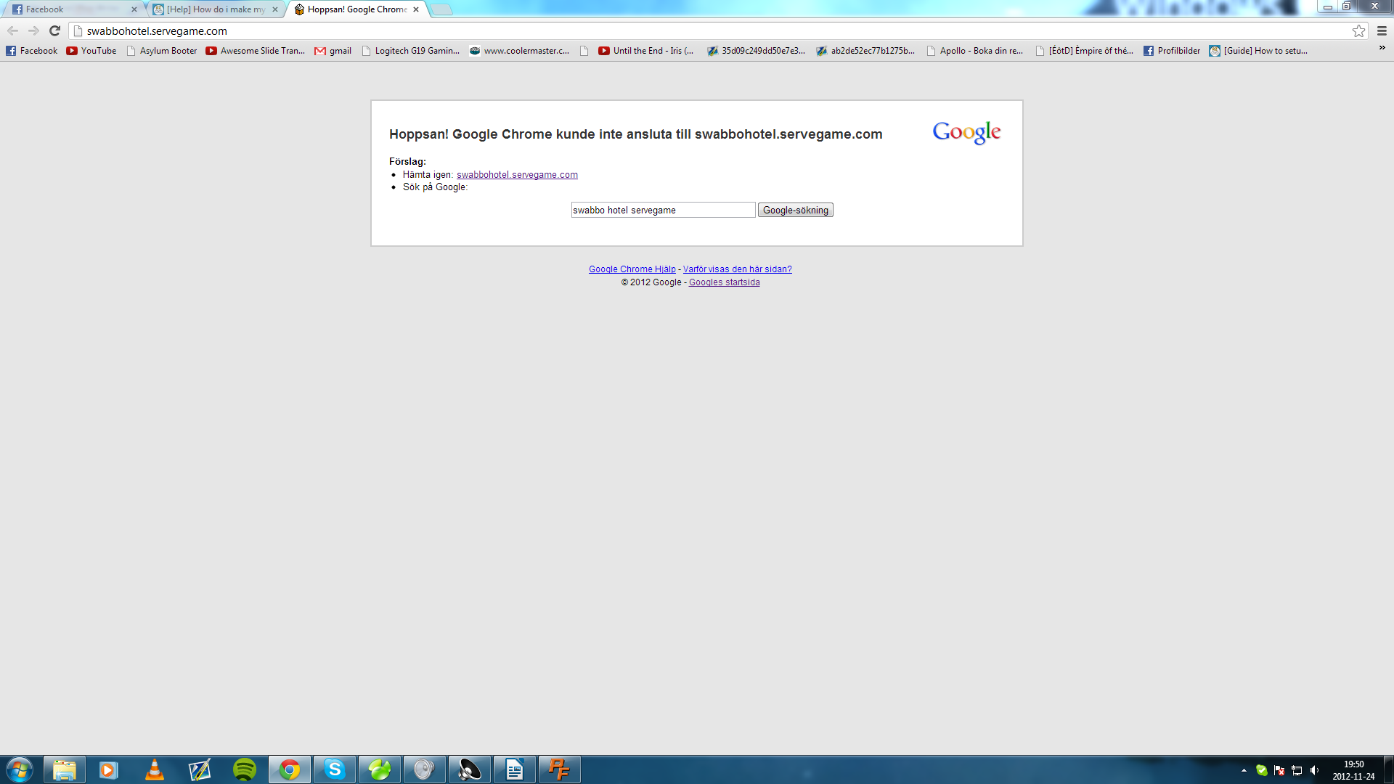
Task: Click the reload page icon
Action: [x=54, y=30]
